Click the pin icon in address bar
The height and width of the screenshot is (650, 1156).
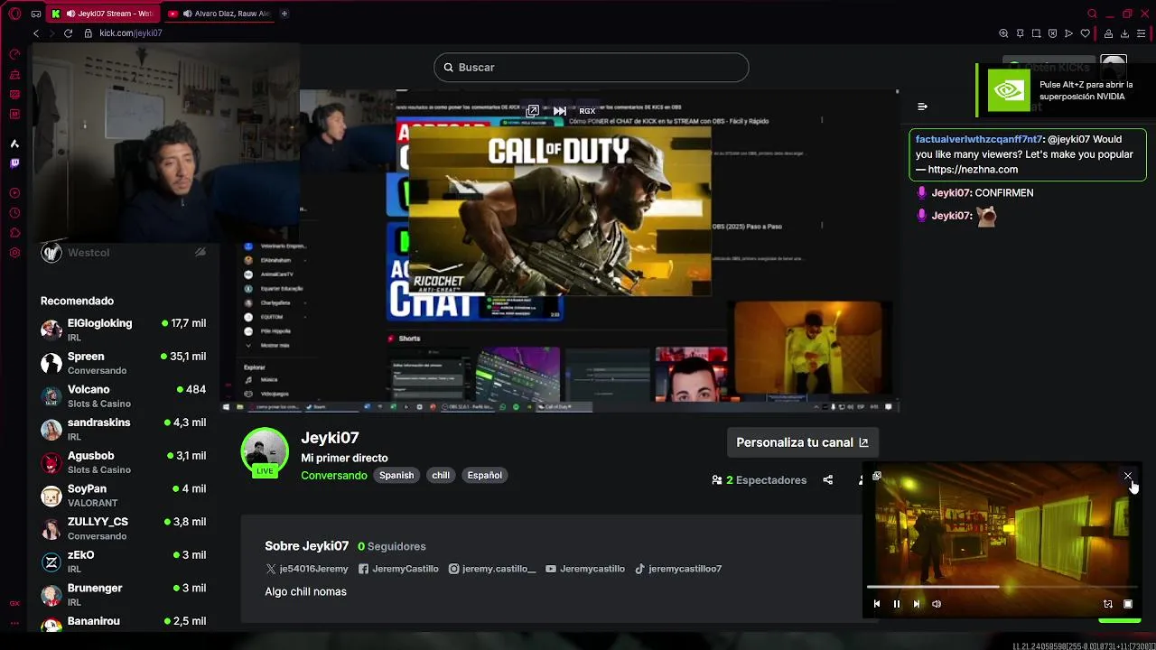click(1020, 33)
